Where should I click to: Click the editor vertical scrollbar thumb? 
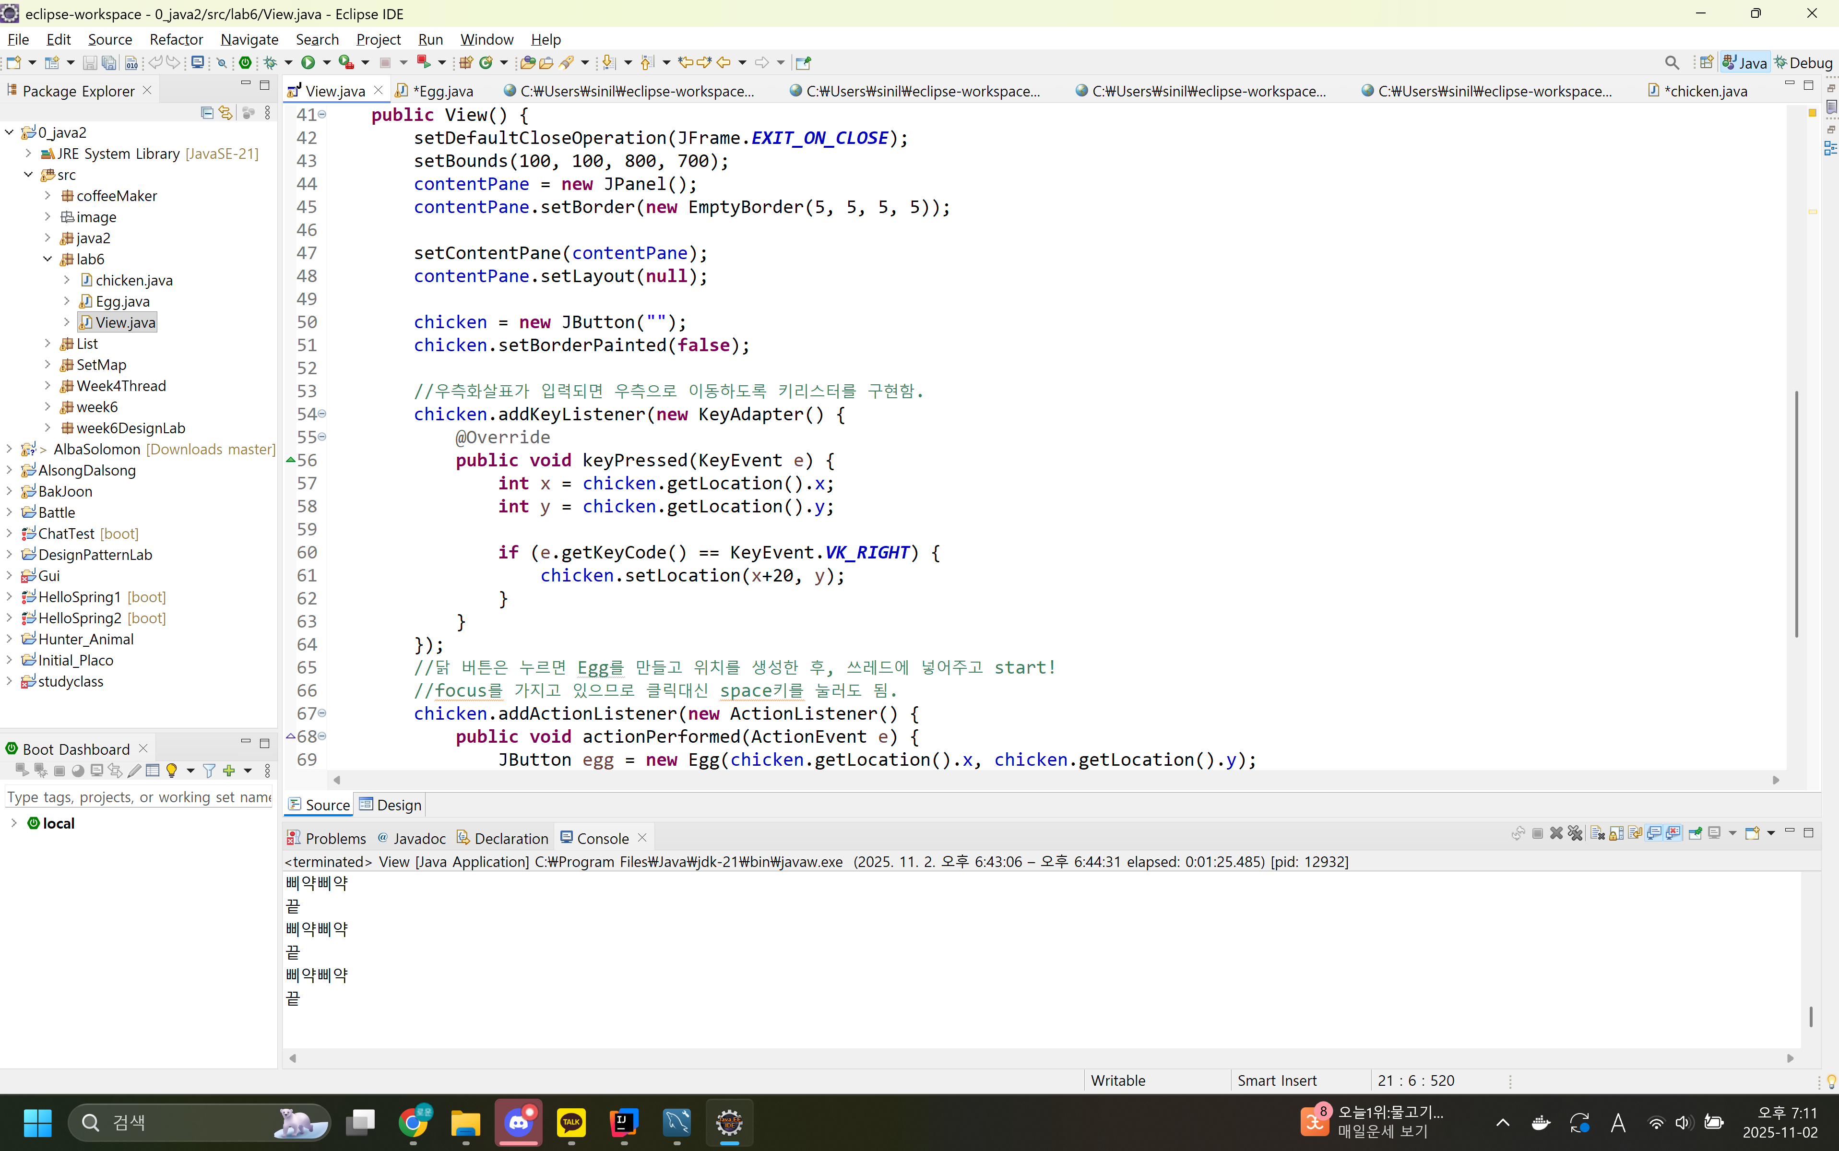click(1796, 514)
